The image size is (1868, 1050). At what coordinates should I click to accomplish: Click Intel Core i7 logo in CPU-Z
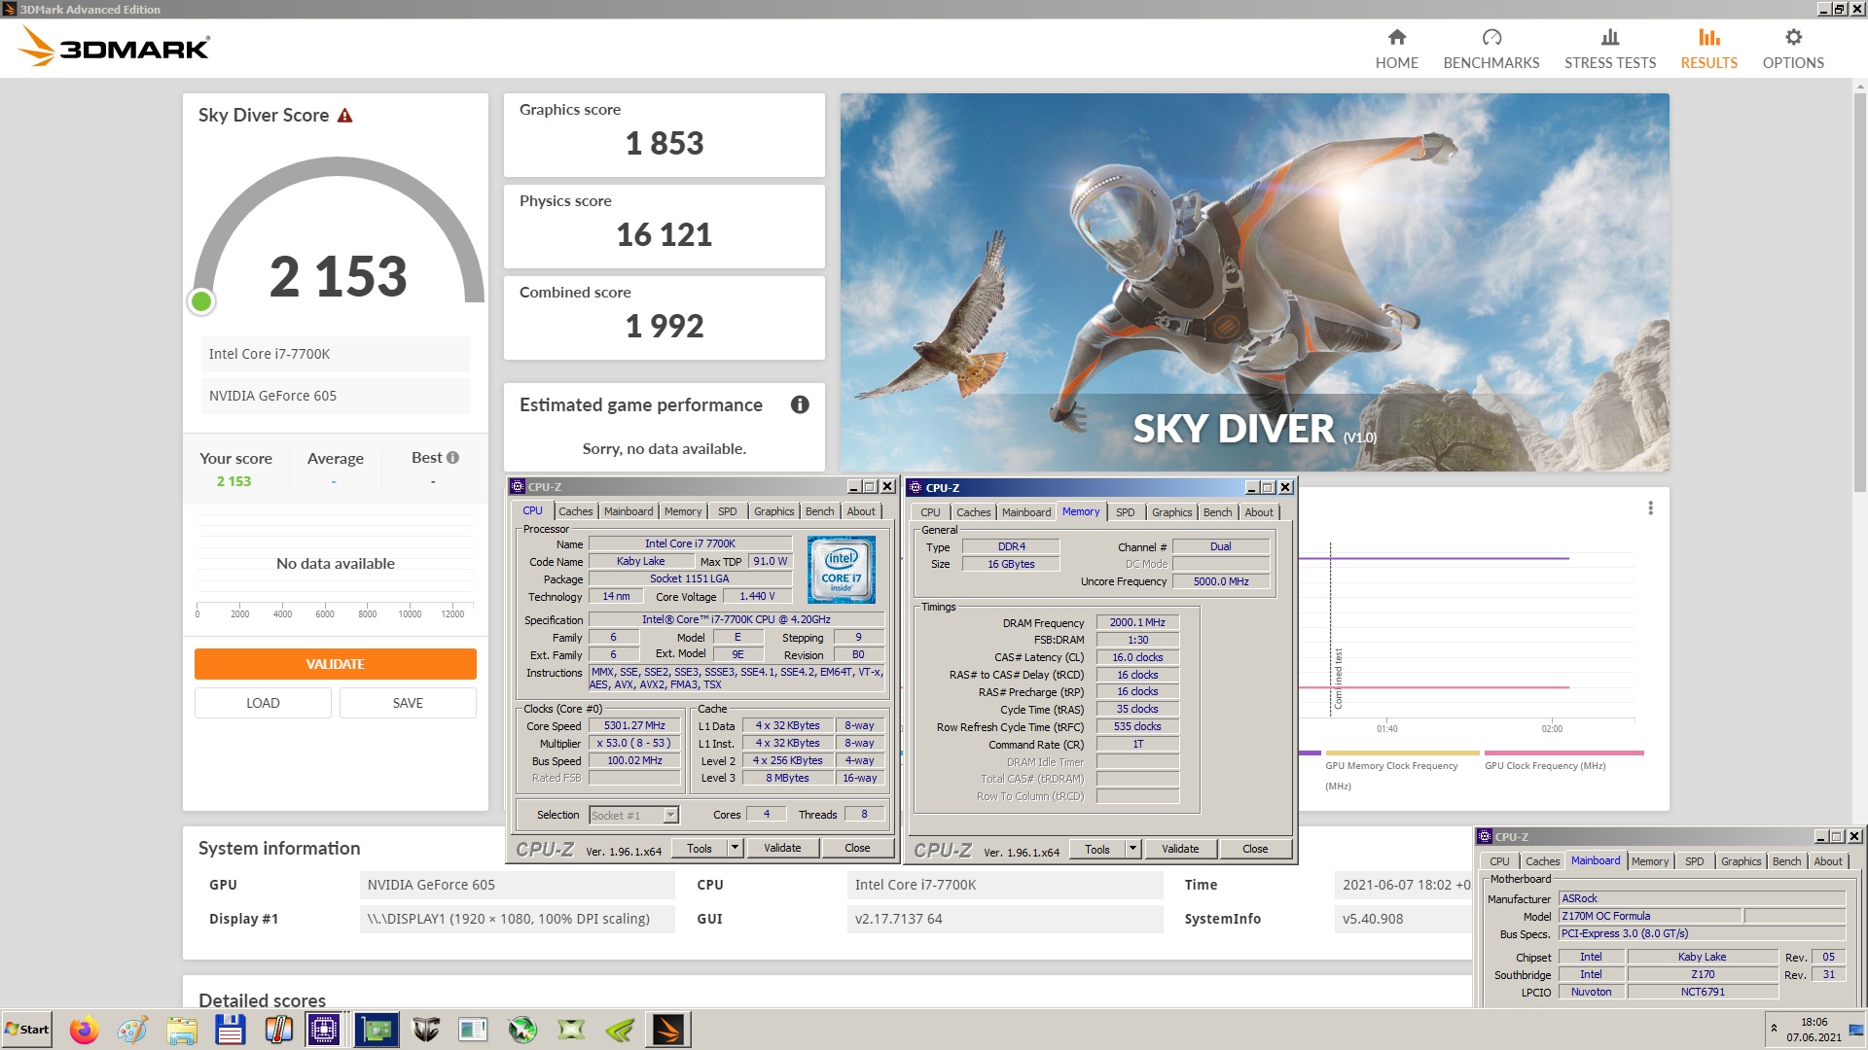coord(841,570)
